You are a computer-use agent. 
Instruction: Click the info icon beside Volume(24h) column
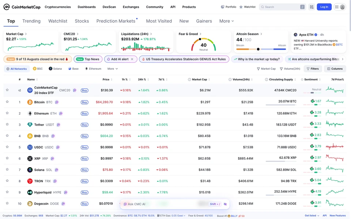(x=230, y=80)
